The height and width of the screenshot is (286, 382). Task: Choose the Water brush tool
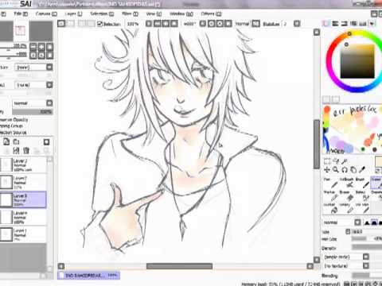[376, 183]
